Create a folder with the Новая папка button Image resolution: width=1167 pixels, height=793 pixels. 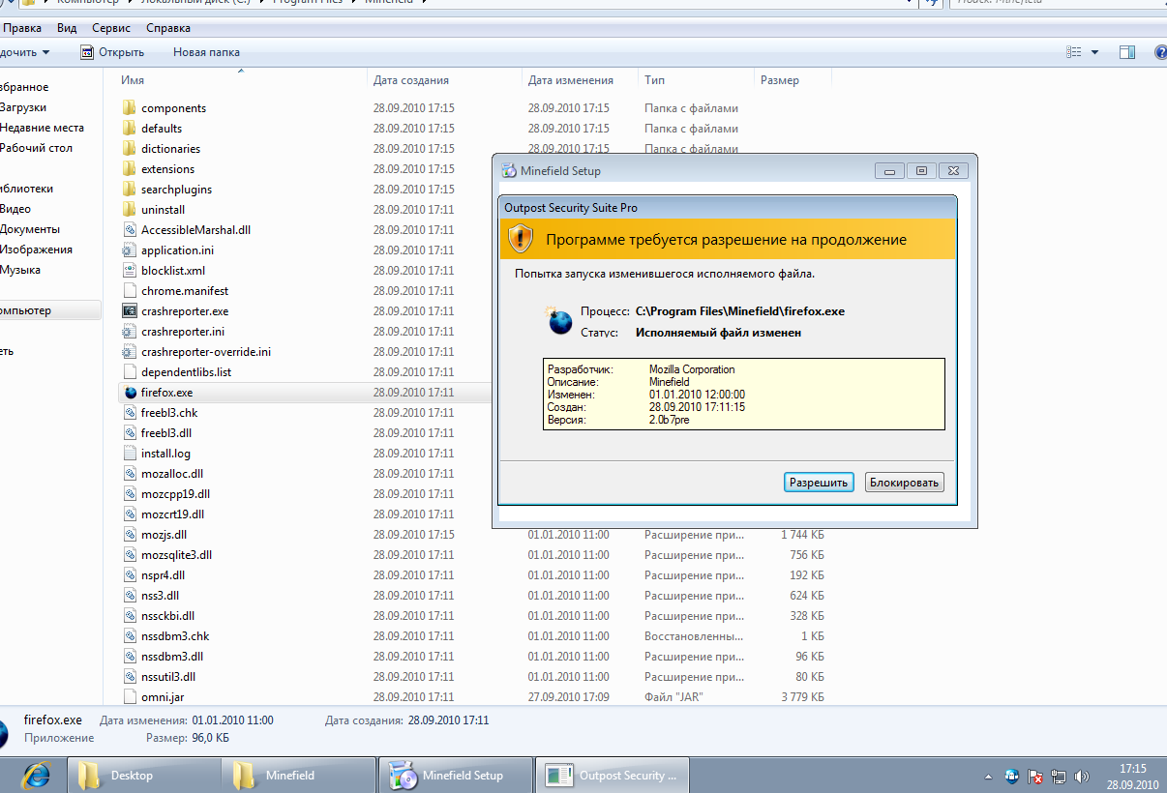tap(206, 52)
